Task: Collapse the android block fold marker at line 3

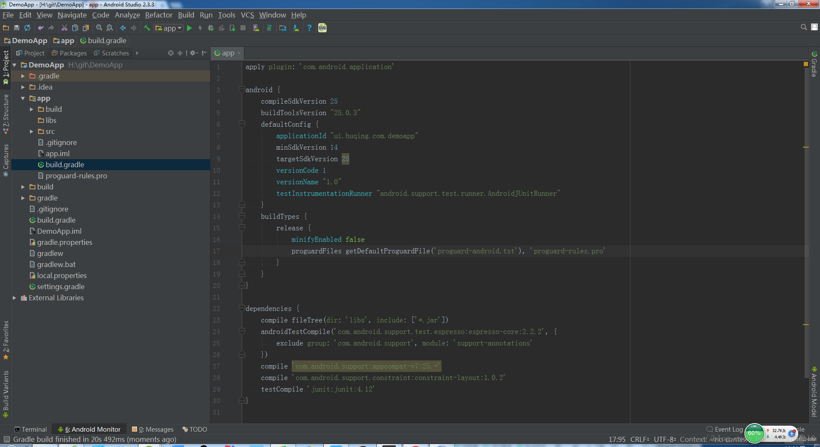Action: coord(242,90)
